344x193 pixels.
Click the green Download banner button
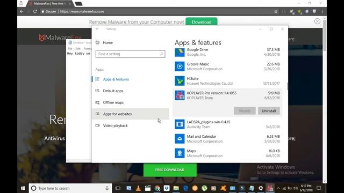(202, 22)
